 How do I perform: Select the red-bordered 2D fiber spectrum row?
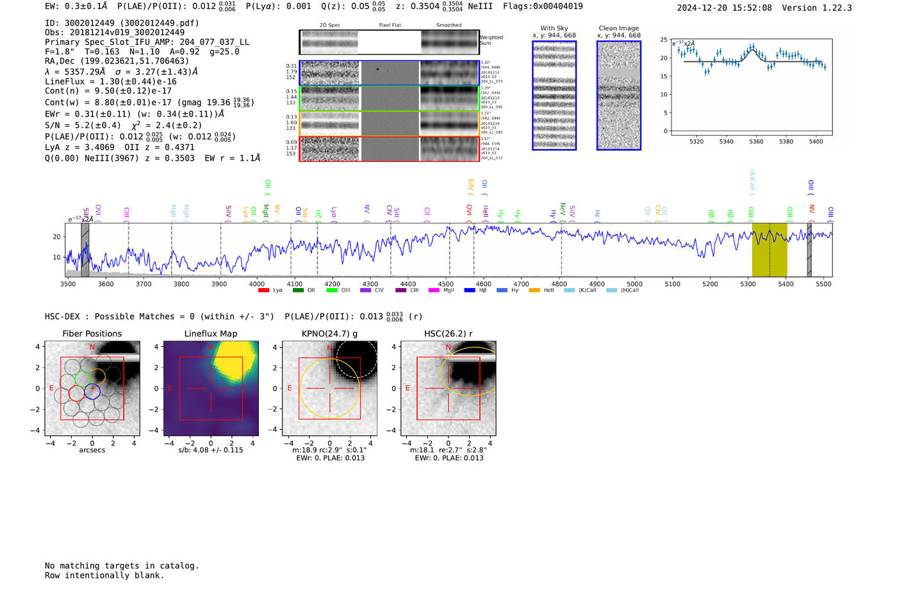click(x=390, y=148)
